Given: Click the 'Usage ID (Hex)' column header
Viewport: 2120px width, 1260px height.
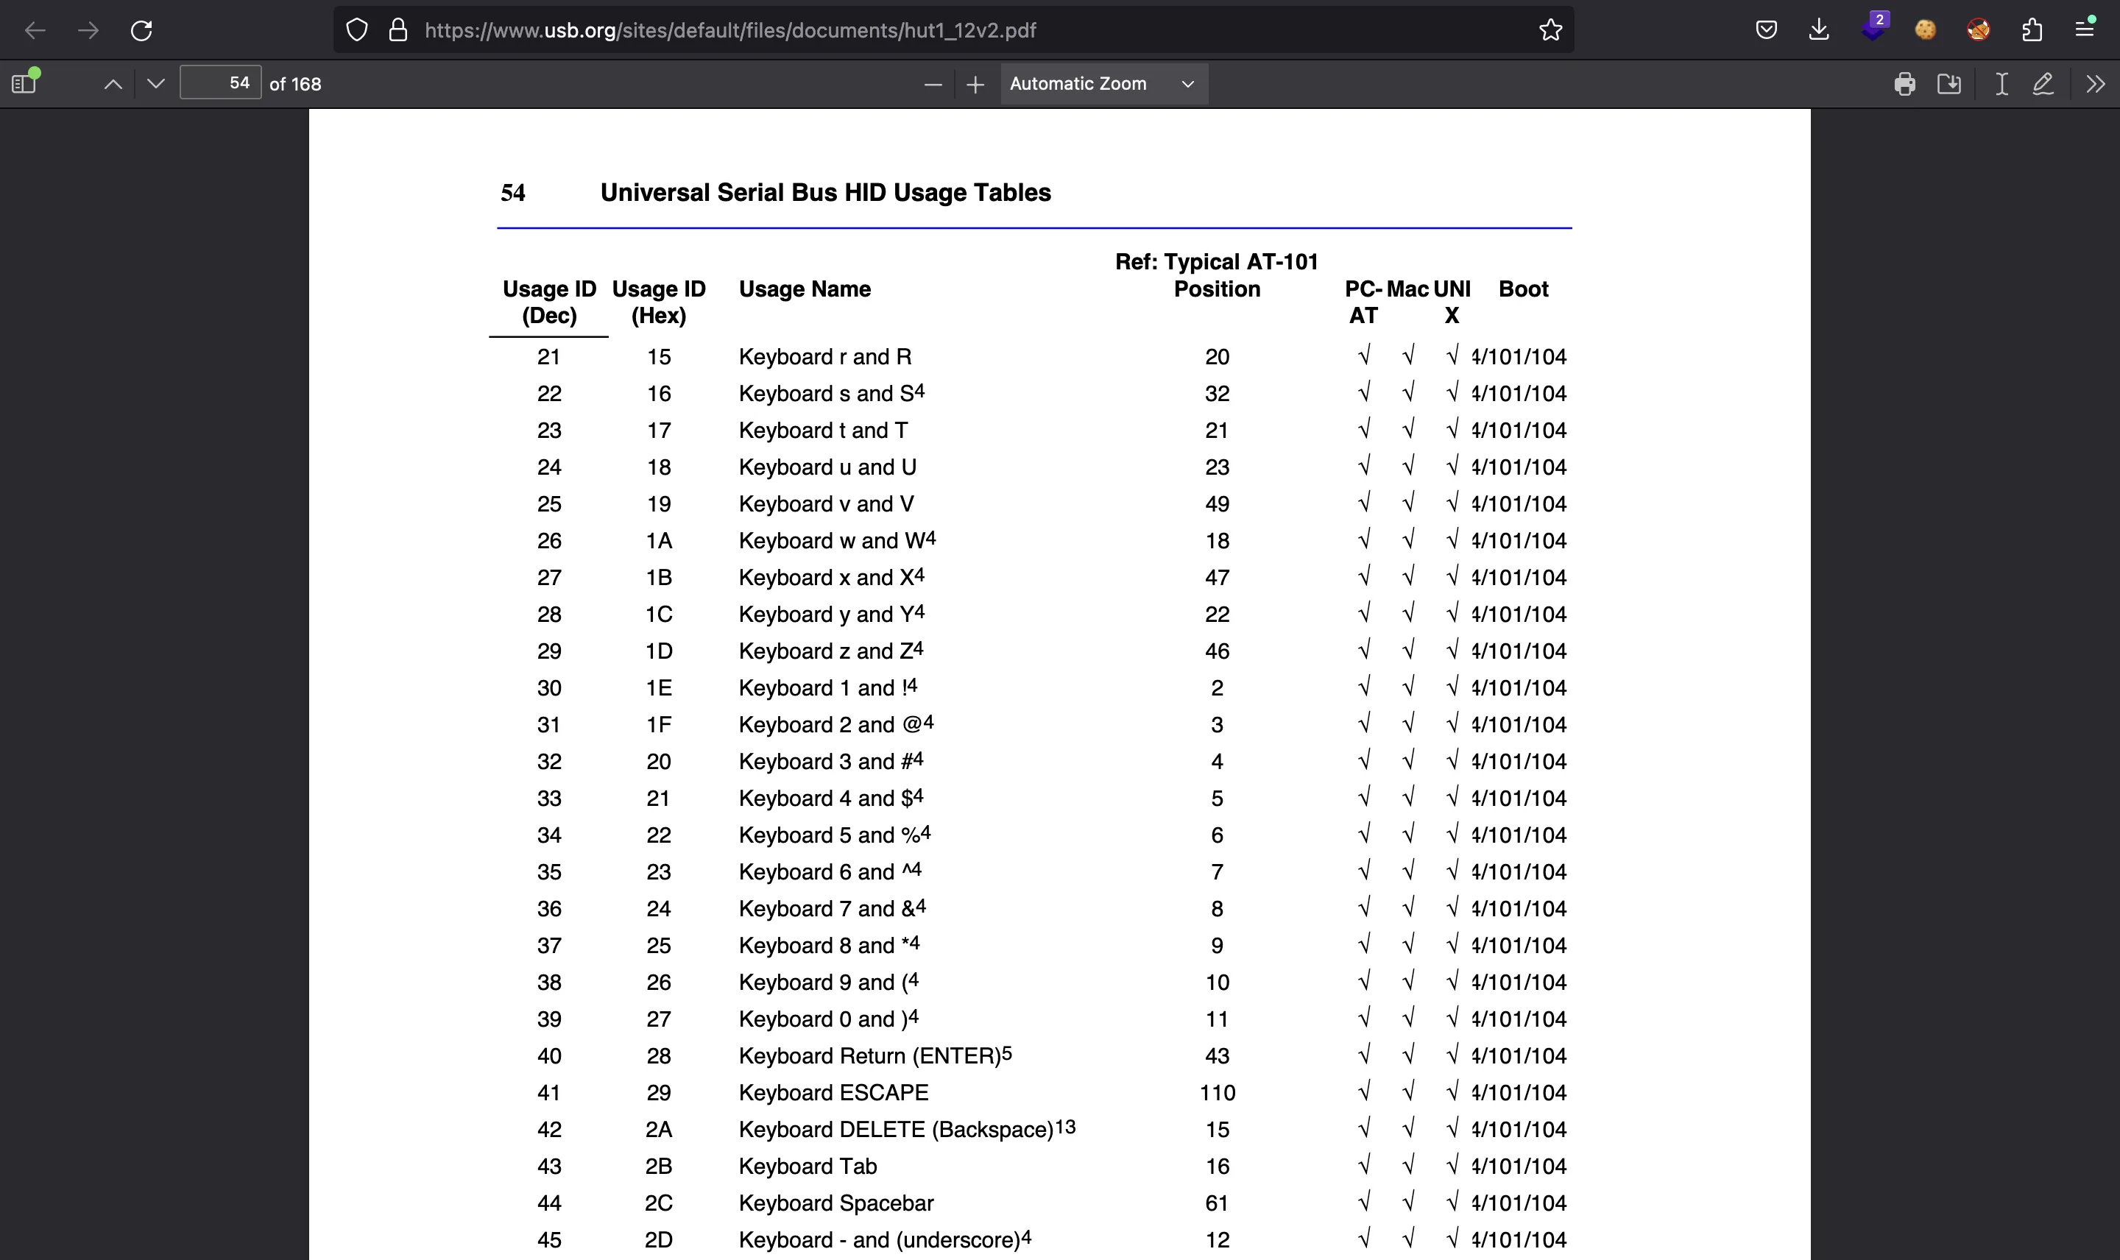Looking at the screenshot, I should coord(659,302).
